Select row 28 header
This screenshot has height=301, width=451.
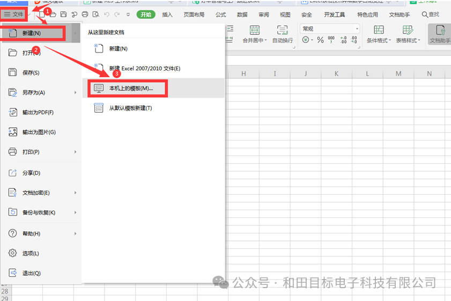(5, 291)
